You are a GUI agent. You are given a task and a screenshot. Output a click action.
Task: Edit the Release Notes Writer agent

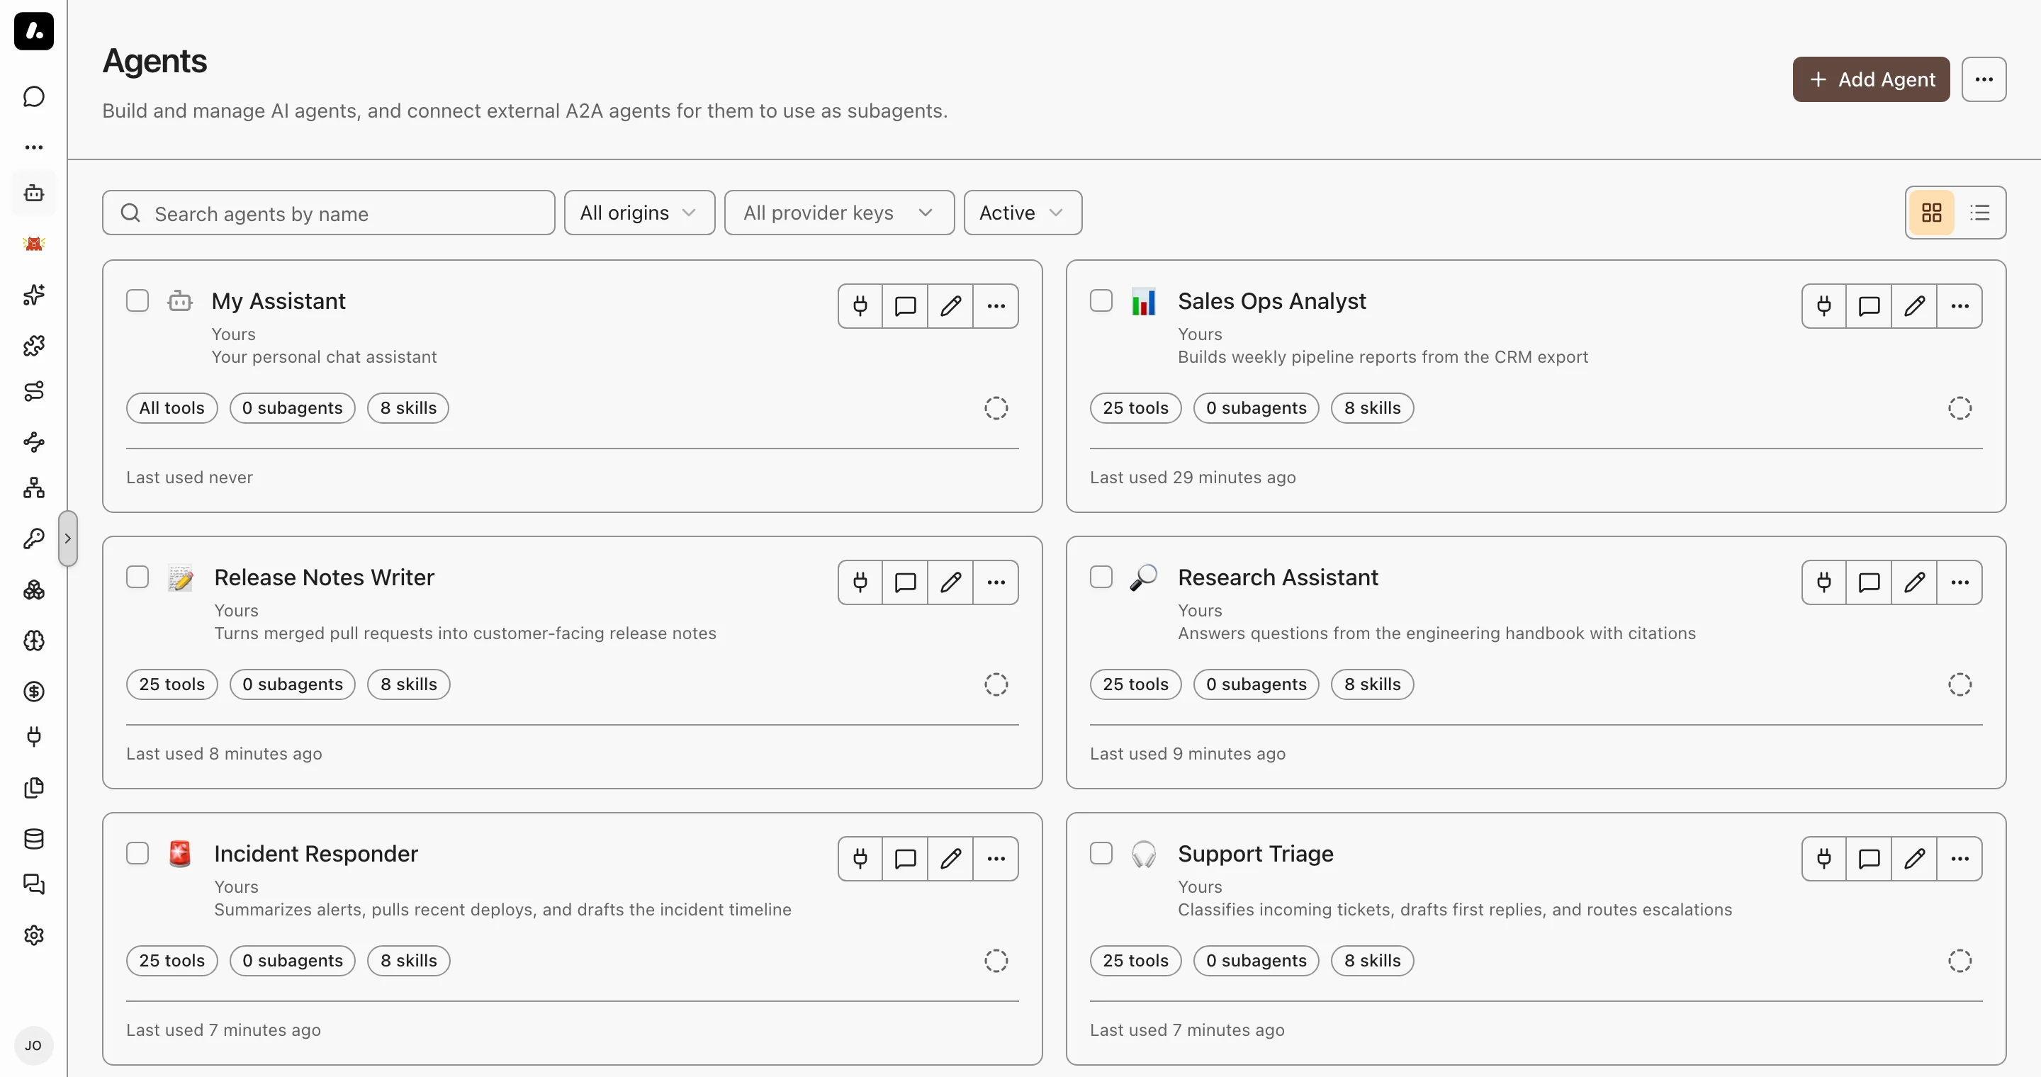coord(951,582)
